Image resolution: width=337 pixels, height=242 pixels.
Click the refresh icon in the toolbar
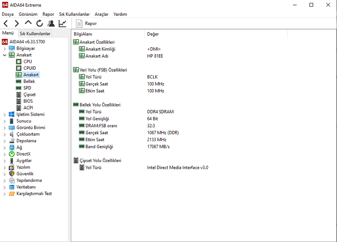[40, 24]
